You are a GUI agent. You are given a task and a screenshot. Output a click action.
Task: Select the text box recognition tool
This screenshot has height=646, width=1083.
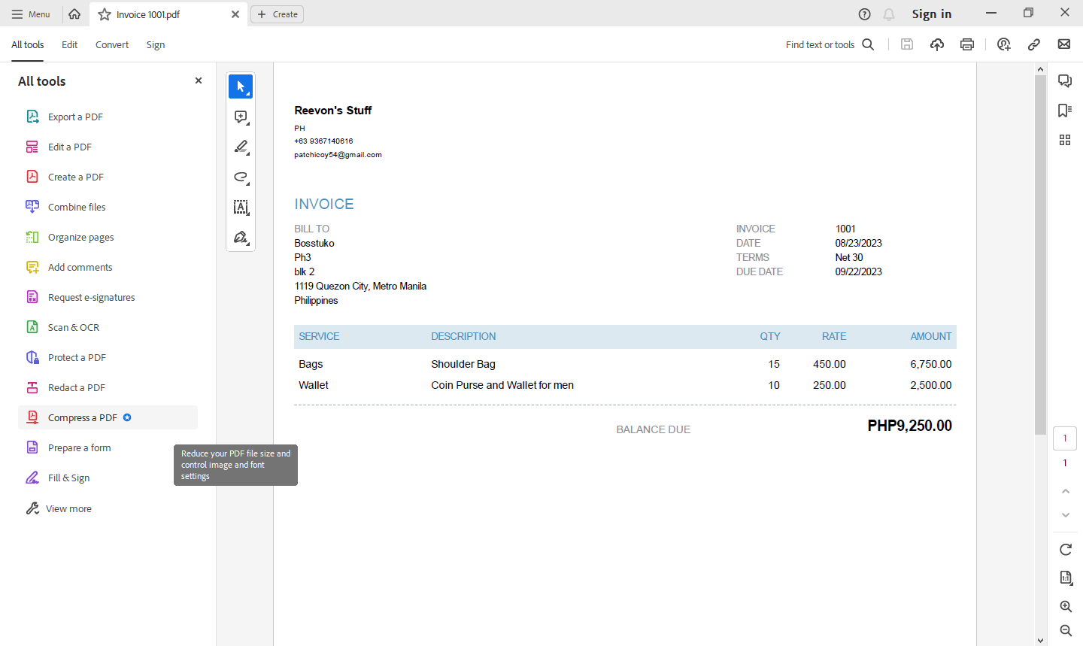[241, 208]
